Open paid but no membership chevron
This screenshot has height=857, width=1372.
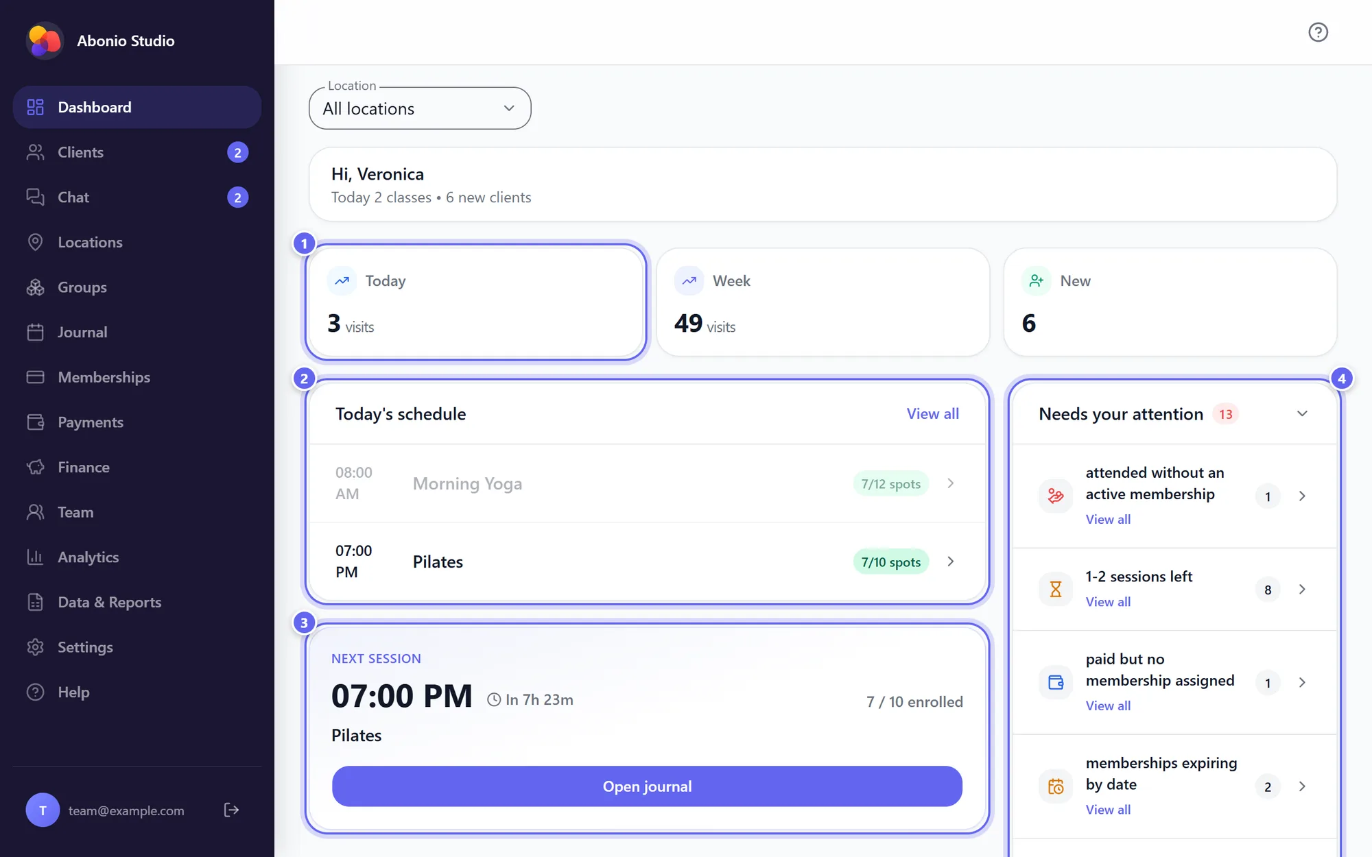click(x=1302, y=682)
